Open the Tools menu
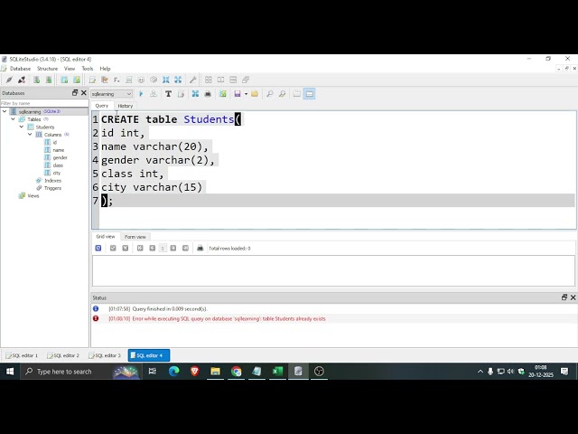 (x=88, y=69)
